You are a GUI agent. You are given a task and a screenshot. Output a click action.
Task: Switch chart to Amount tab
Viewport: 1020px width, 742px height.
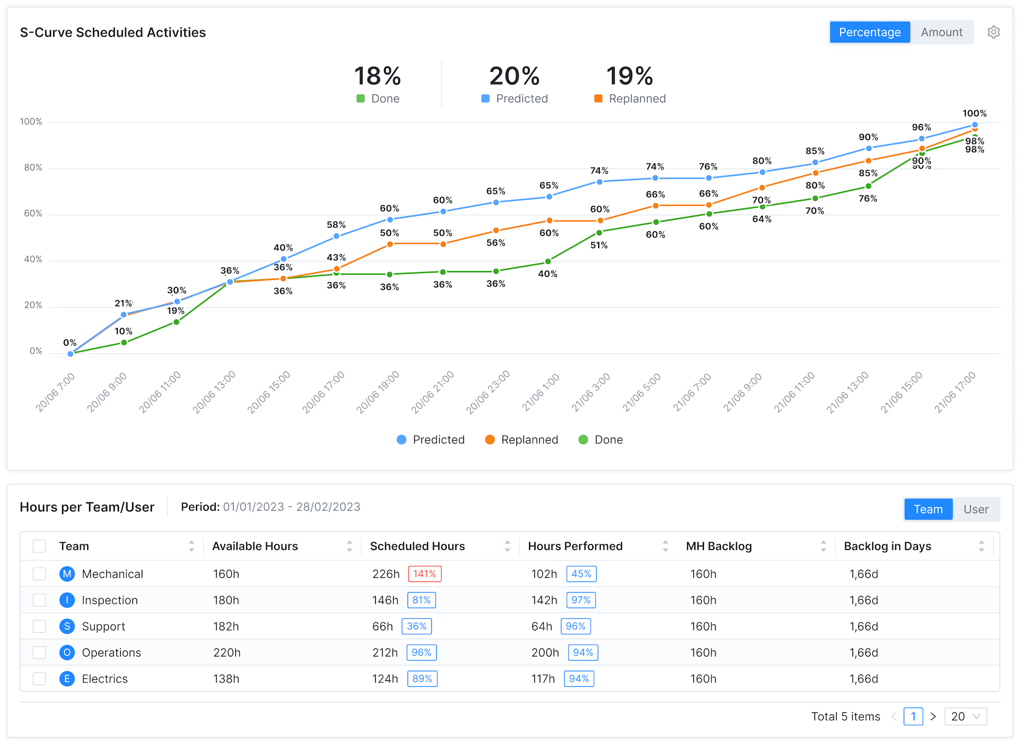pos(941,32)
